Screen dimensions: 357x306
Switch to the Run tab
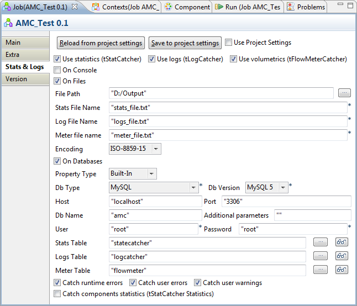pyautogui.click(x=248, y=7)
